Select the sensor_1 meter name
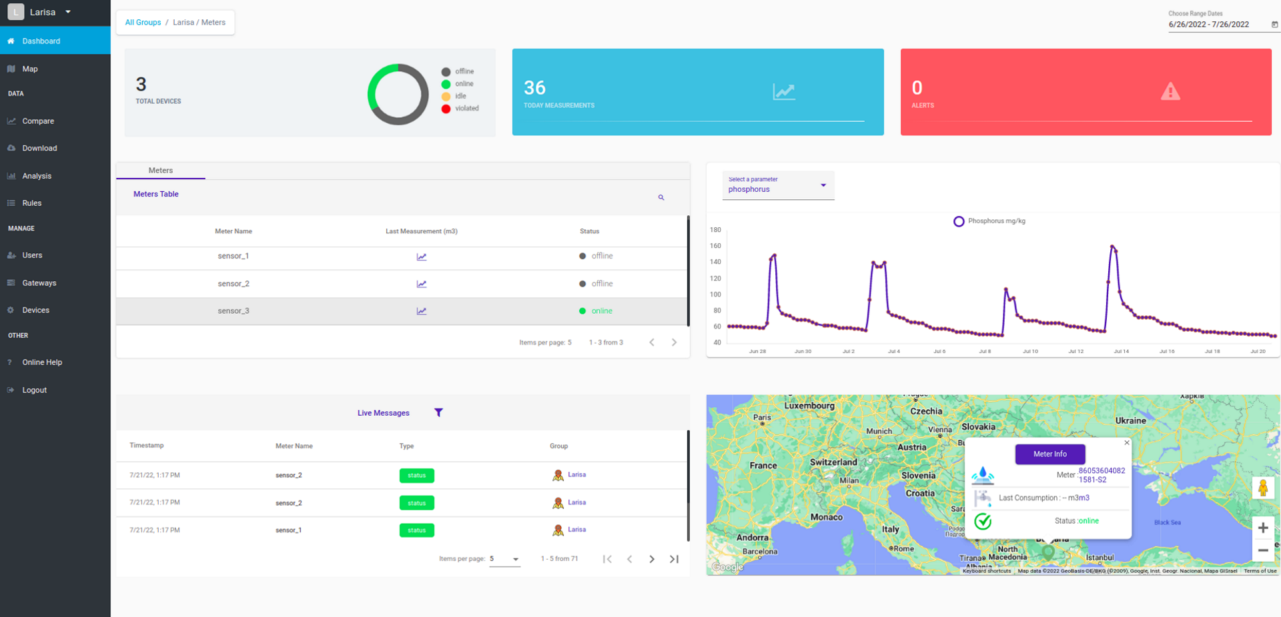The height and width of the screenshot is (617, 1281). pyautogui.click(x=234, y=256)
